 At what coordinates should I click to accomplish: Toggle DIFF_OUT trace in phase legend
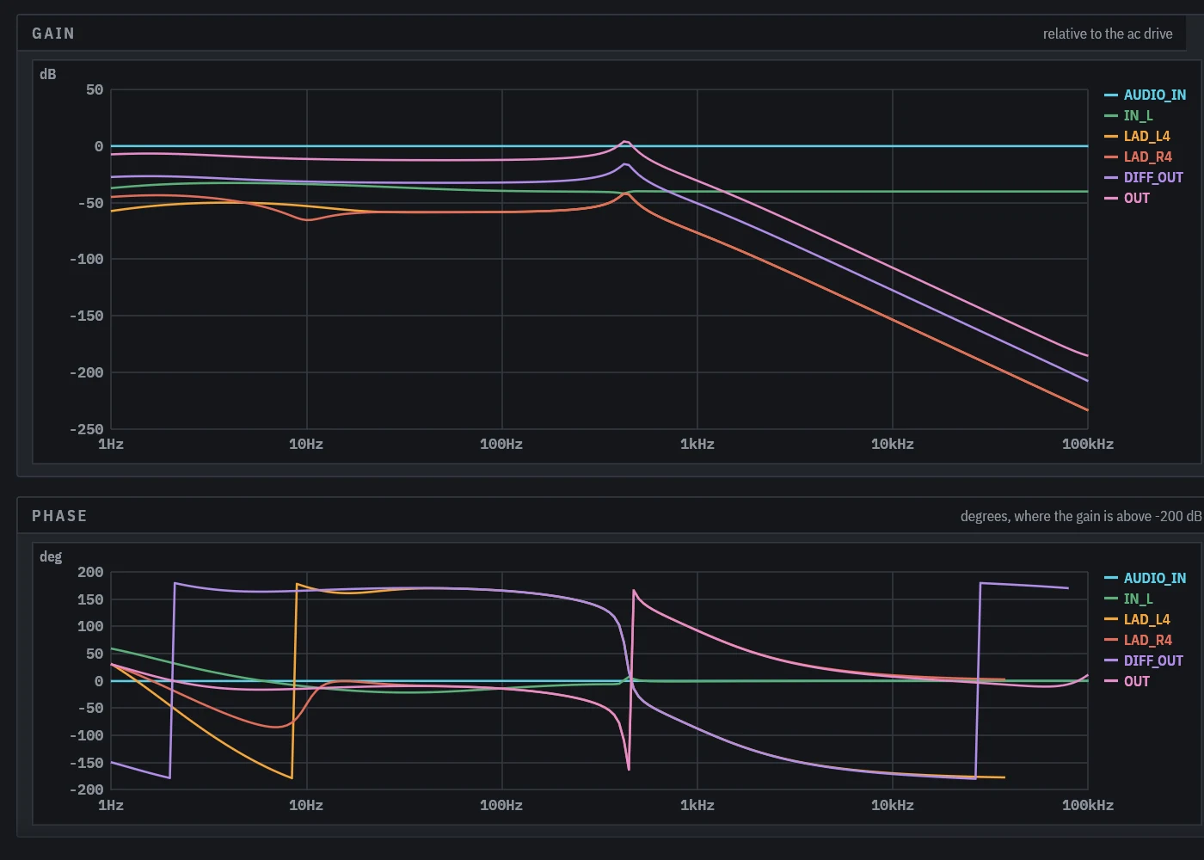(1144, 660)
